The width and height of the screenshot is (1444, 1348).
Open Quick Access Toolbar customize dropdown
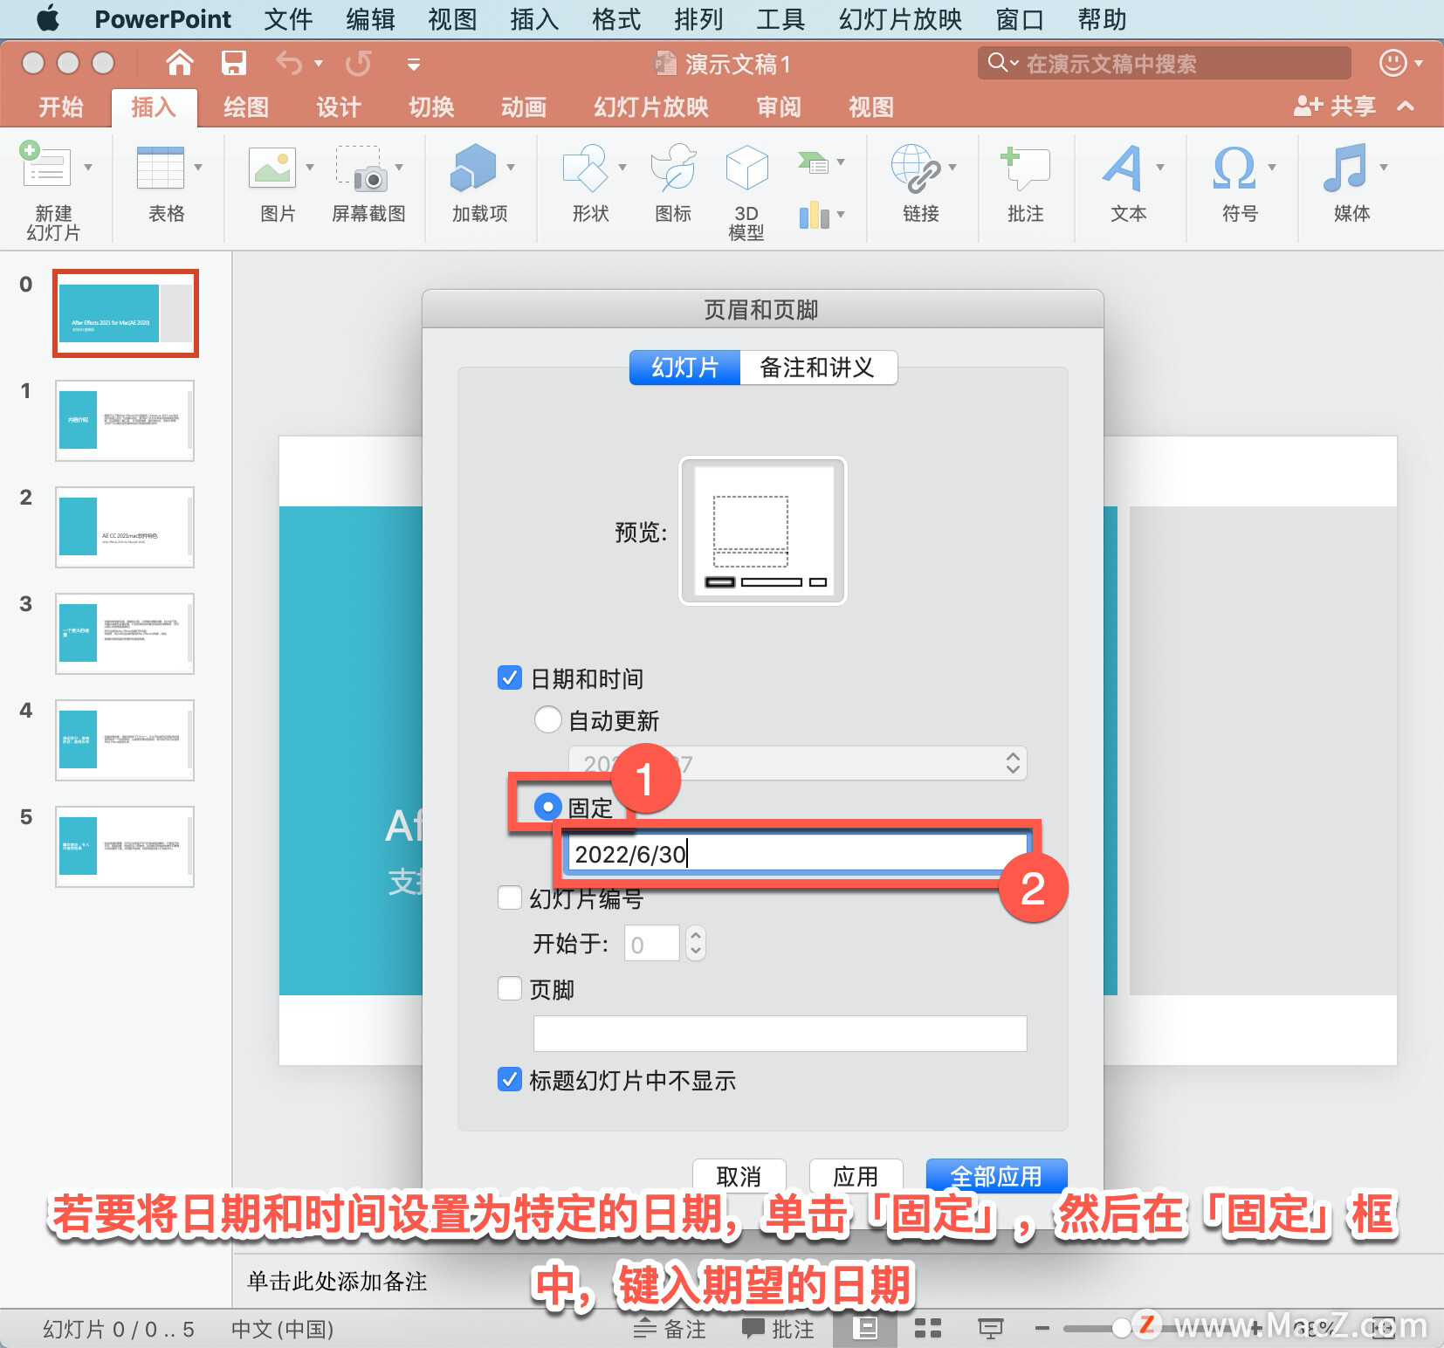coord(414,64)
